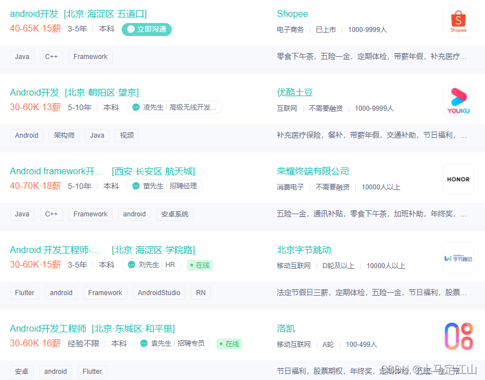Click the Java tag in Shopee job
The width and height of the screenshot is (485, 380).
pyautogui.click(x=22, y=57)
